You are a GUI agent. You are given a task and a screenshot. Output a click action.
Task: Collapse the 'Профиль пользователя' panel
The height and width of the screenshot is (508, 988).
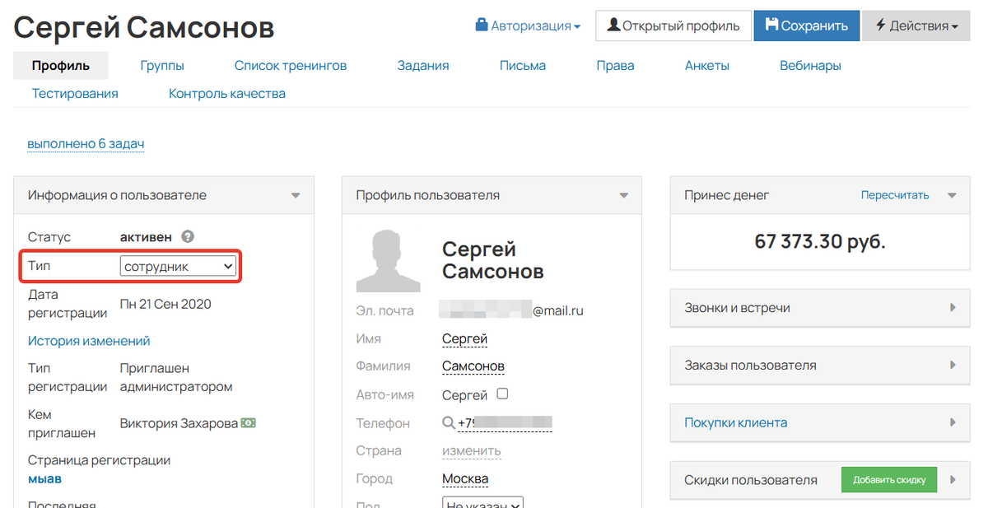coord(623,195)
